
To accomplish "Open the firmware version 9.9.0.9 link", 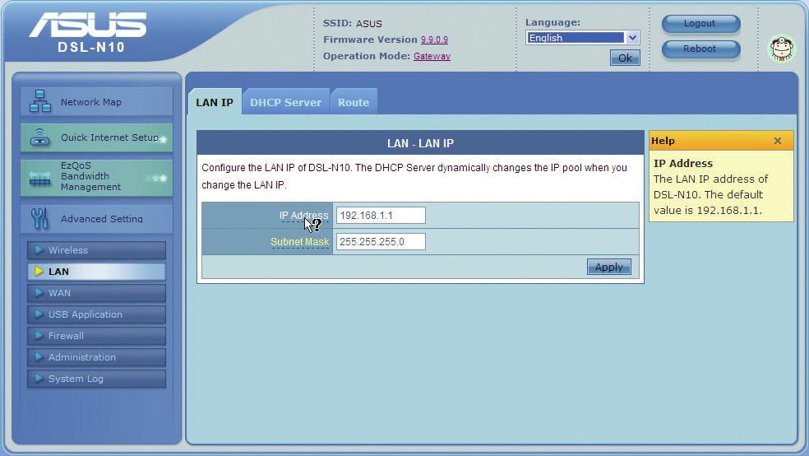I will click(434, 40).
